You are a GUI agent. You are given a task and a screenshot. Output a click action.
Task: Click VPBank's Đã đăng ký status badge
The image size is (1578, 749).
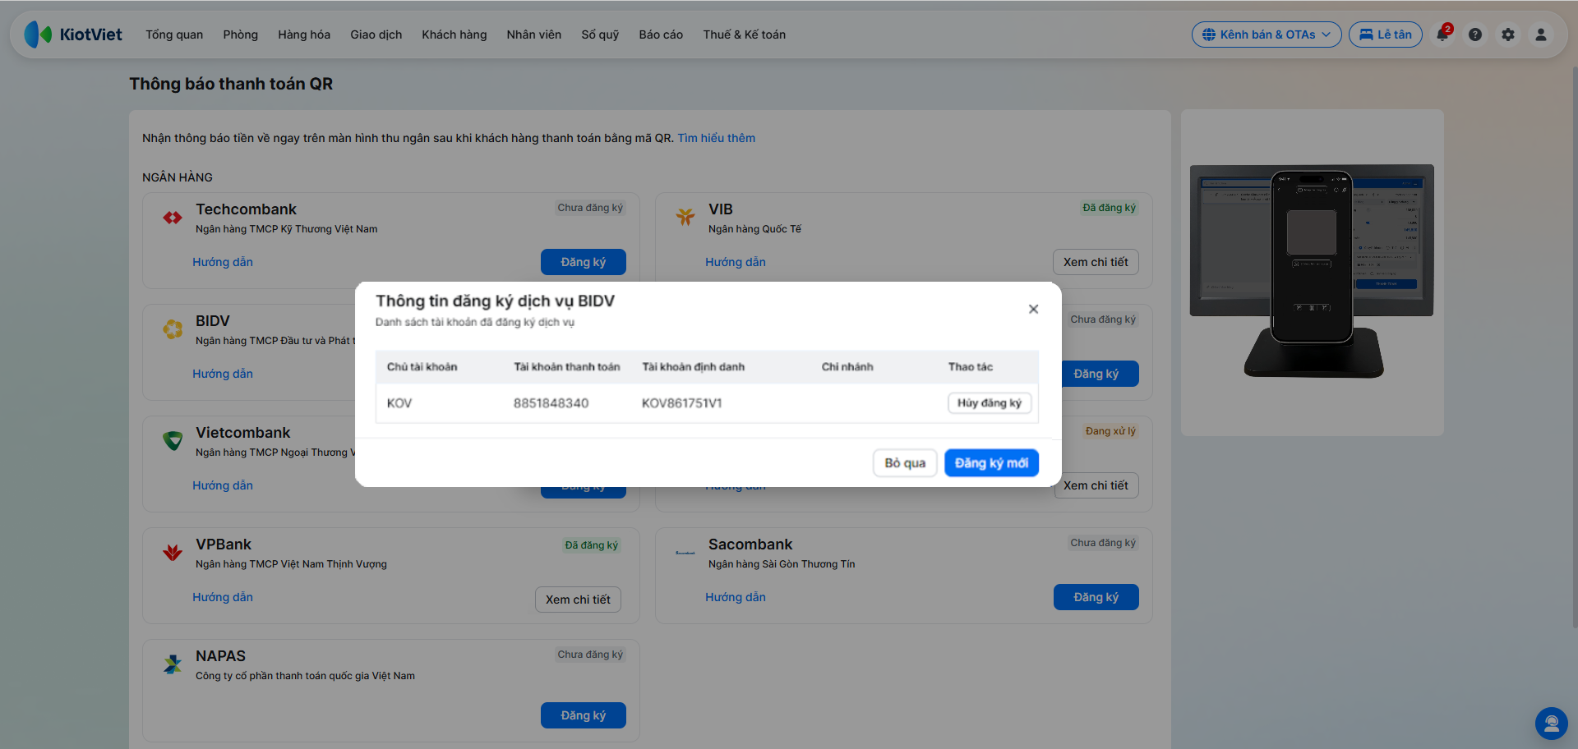[592, 545]
